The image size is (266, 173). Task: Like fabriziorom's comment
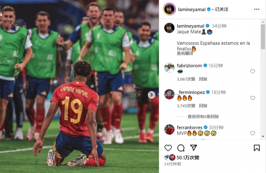pos(253,71)
